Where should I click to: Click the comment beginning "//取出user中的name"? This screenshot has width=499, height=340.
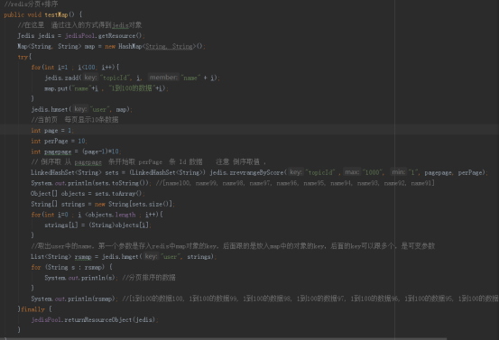coord(233,246)
